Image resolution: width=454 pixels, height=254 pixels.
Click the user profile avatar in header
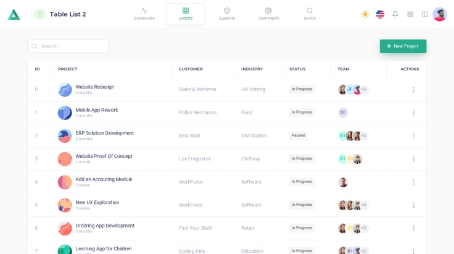click(439, 14)
